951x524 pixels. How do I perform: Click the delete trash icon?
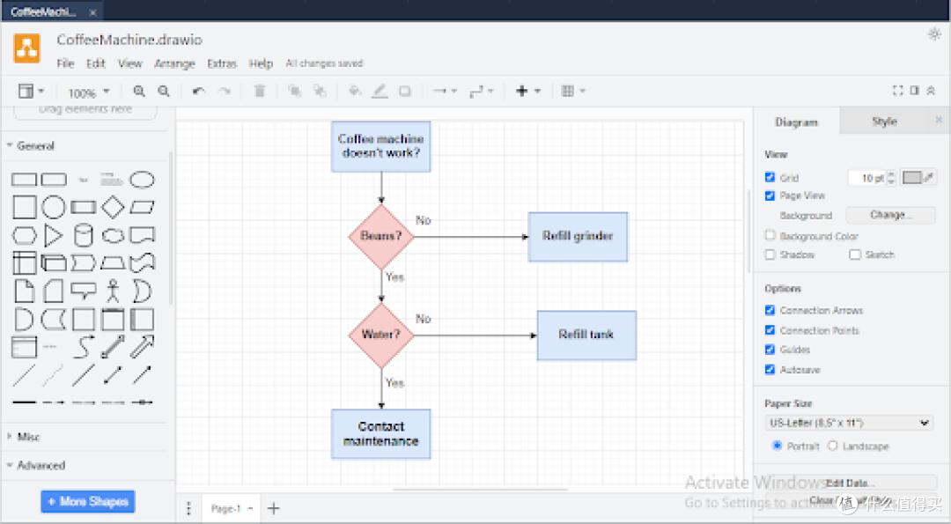coord(260,91)
